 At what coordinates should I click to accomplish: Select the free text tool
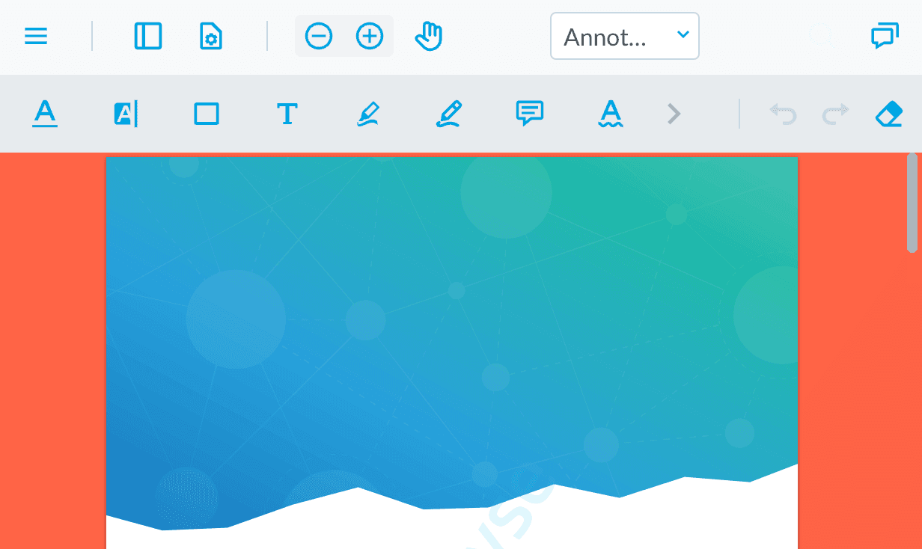[x=287, y=114]
